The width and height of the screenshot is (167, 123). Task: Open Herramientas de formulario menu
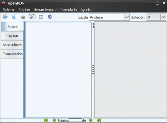[x=55, y=10]
